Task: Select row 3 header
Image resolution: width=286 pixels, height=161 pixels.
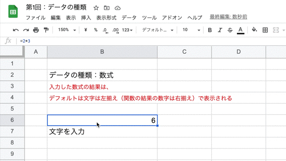Action: [x=12, y=86]
